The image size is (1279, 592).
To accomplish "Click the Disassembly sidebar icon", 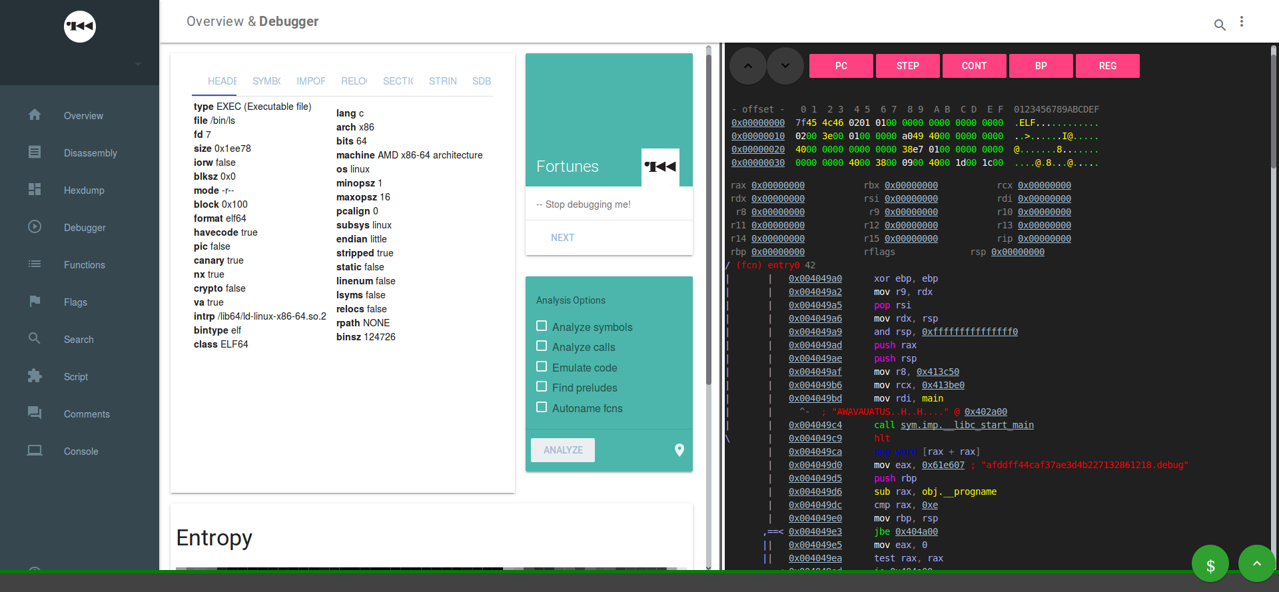I will (35, 152).
